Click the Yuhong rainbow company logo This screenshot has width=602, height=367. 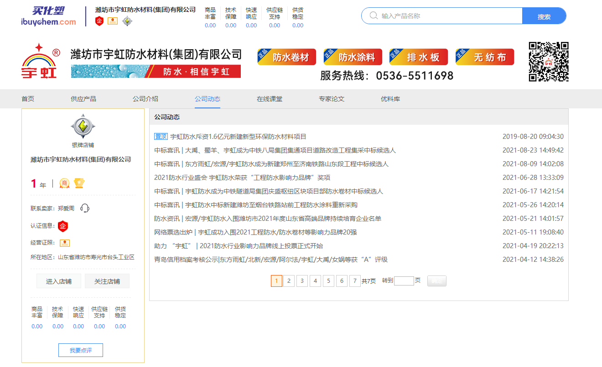point(41,61)
